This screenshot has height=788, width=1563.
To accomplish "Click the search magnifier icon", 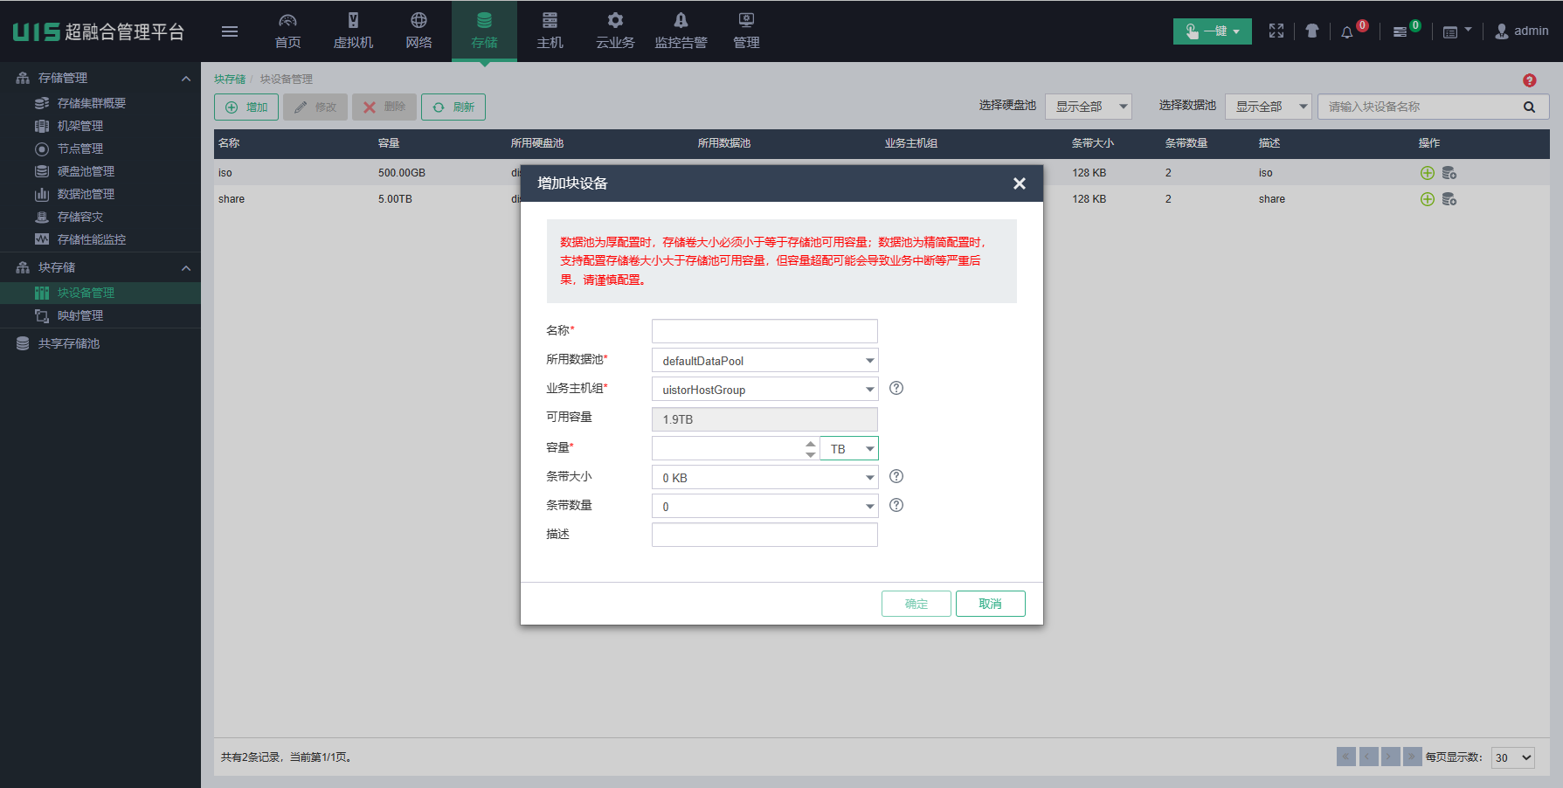I will pyautogui.click(x=1529, y=107).
